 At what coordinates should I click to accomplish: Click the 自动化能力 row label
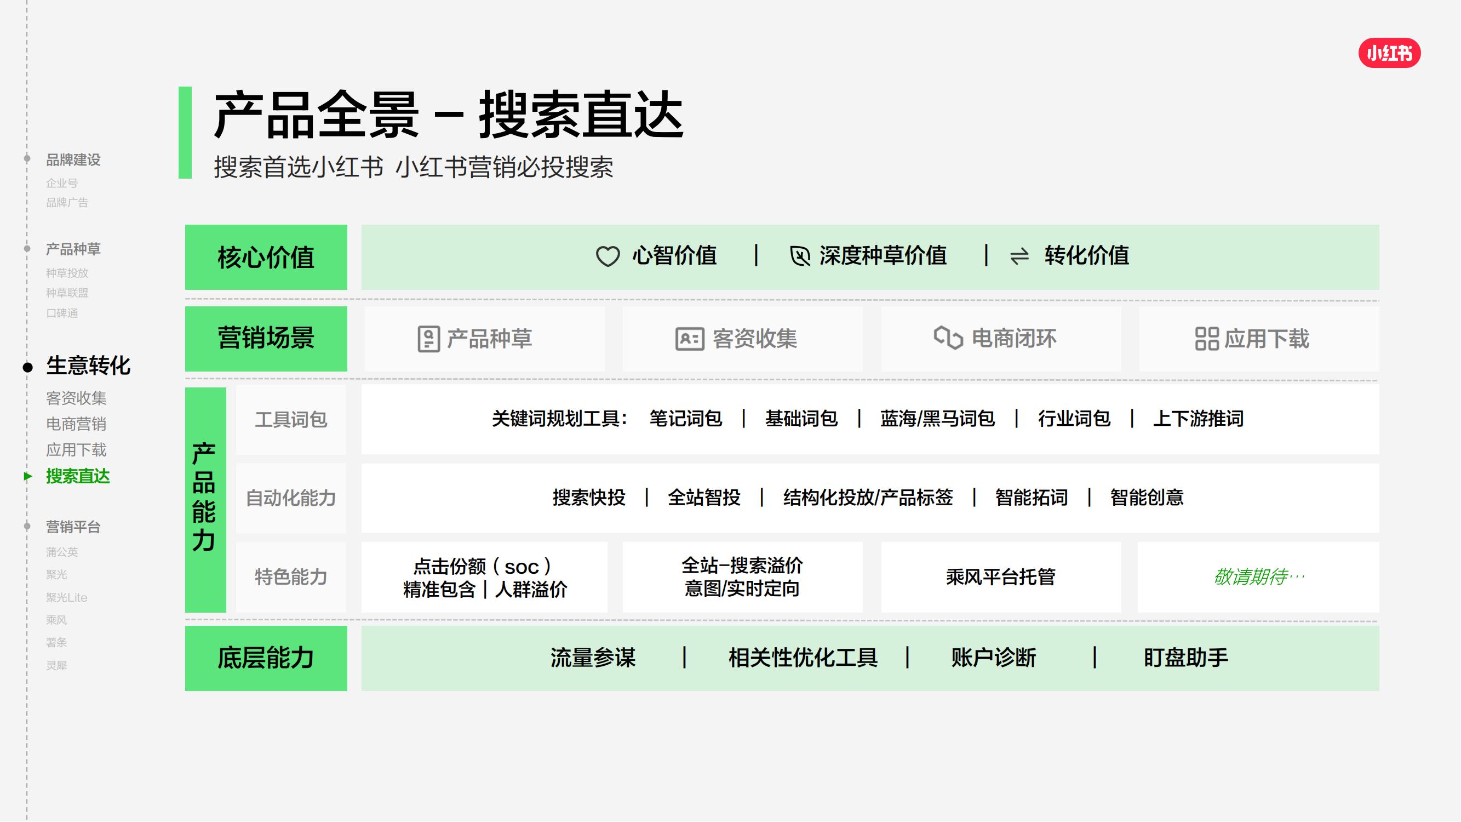(291, 499)
